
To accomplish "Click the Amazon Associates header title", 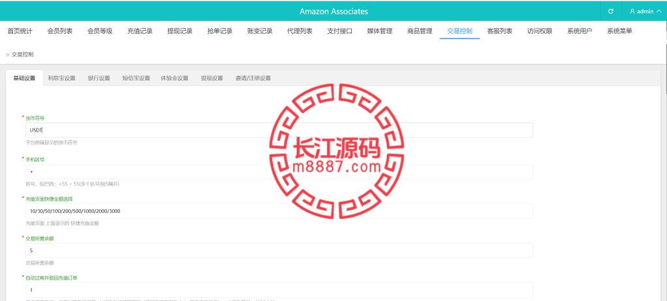I will coord(333,12).
